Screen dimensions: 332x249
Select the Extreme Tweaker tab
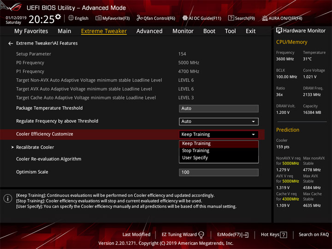click(104, 31)
